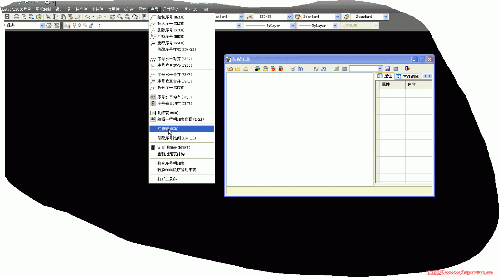Open the 经典 workspace dropdown

tap(42, 25)
